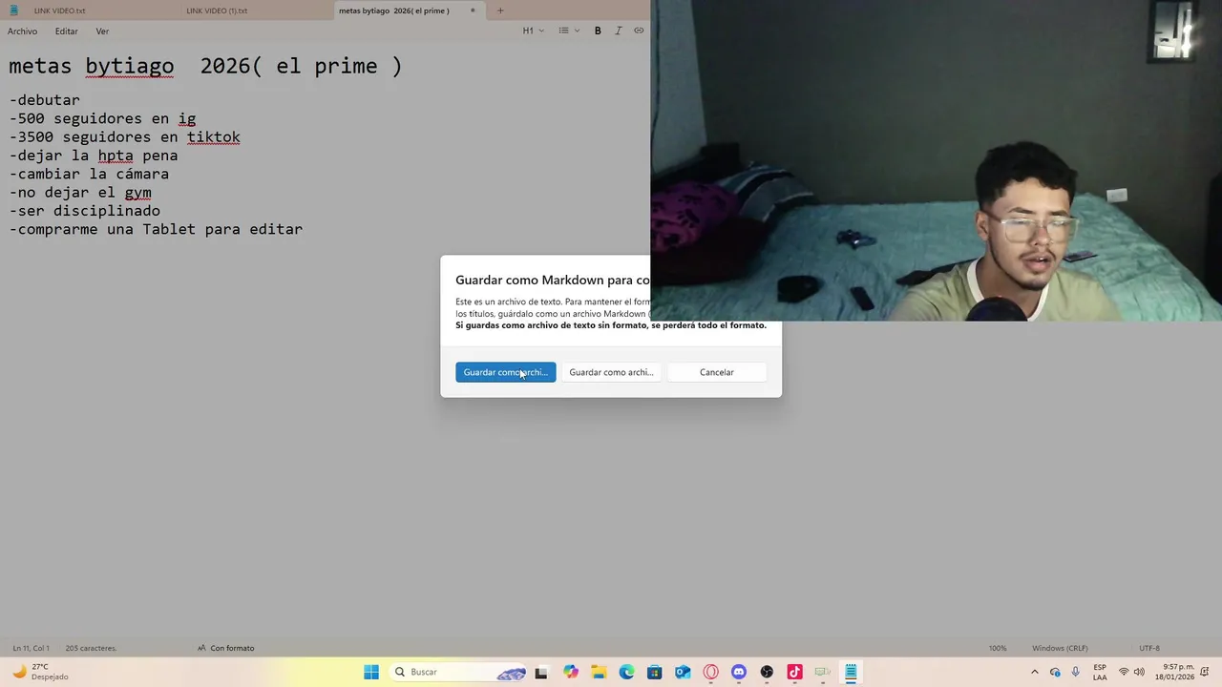1222x687 pixels.
Task: Open Opera browser from the taskbar
Action: tap(710, 672)
